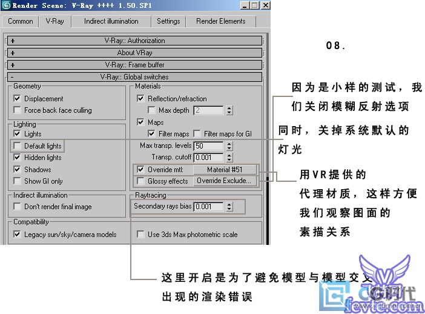Screen dimensions: 425x314
Task: Select the V-Ray tab
Action: click(x=54, y=21)
